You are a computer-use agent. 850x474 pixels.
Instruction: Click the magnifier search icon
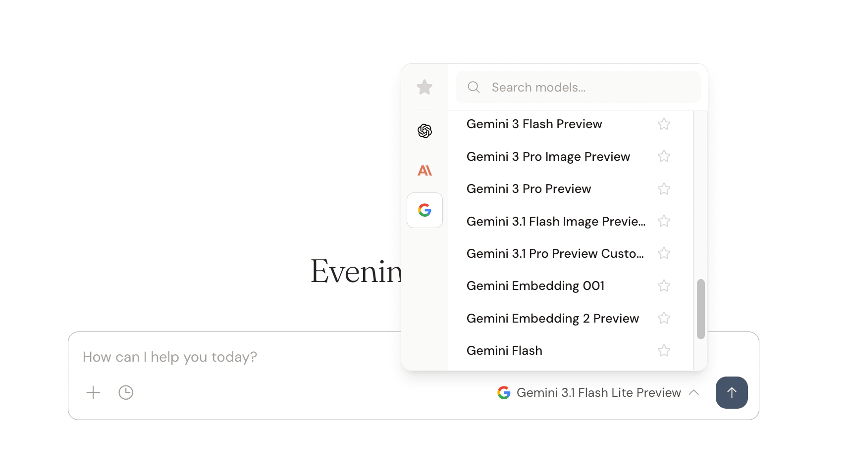point(474,88)
